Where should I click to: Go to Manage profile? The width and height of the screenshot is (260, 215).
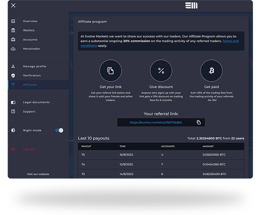34,66
